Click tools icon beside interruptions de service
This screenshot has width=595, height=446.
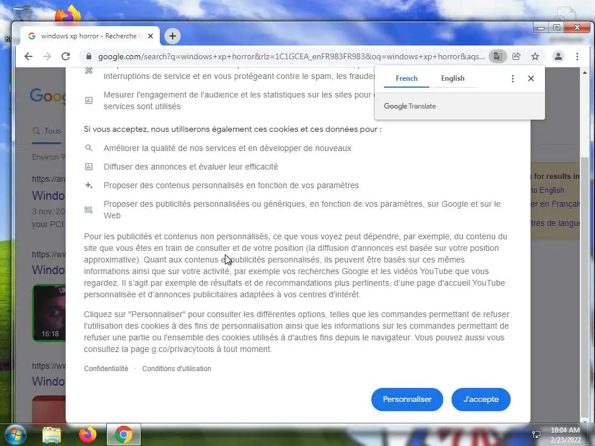point(89,70)
